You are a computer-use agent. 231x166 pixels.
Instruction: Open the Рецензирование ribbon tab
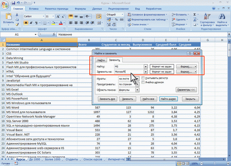pos(118,9)
